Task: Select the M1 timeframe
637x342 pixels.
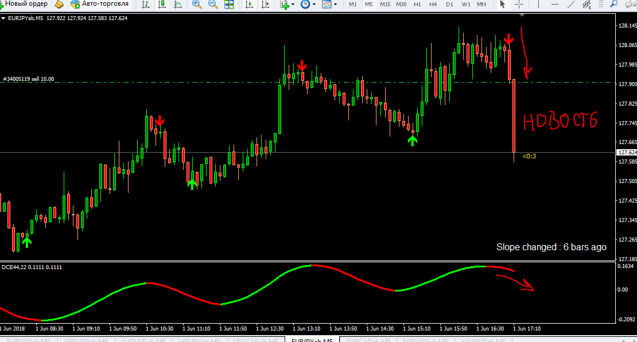Action: click(x=352, y=5)
